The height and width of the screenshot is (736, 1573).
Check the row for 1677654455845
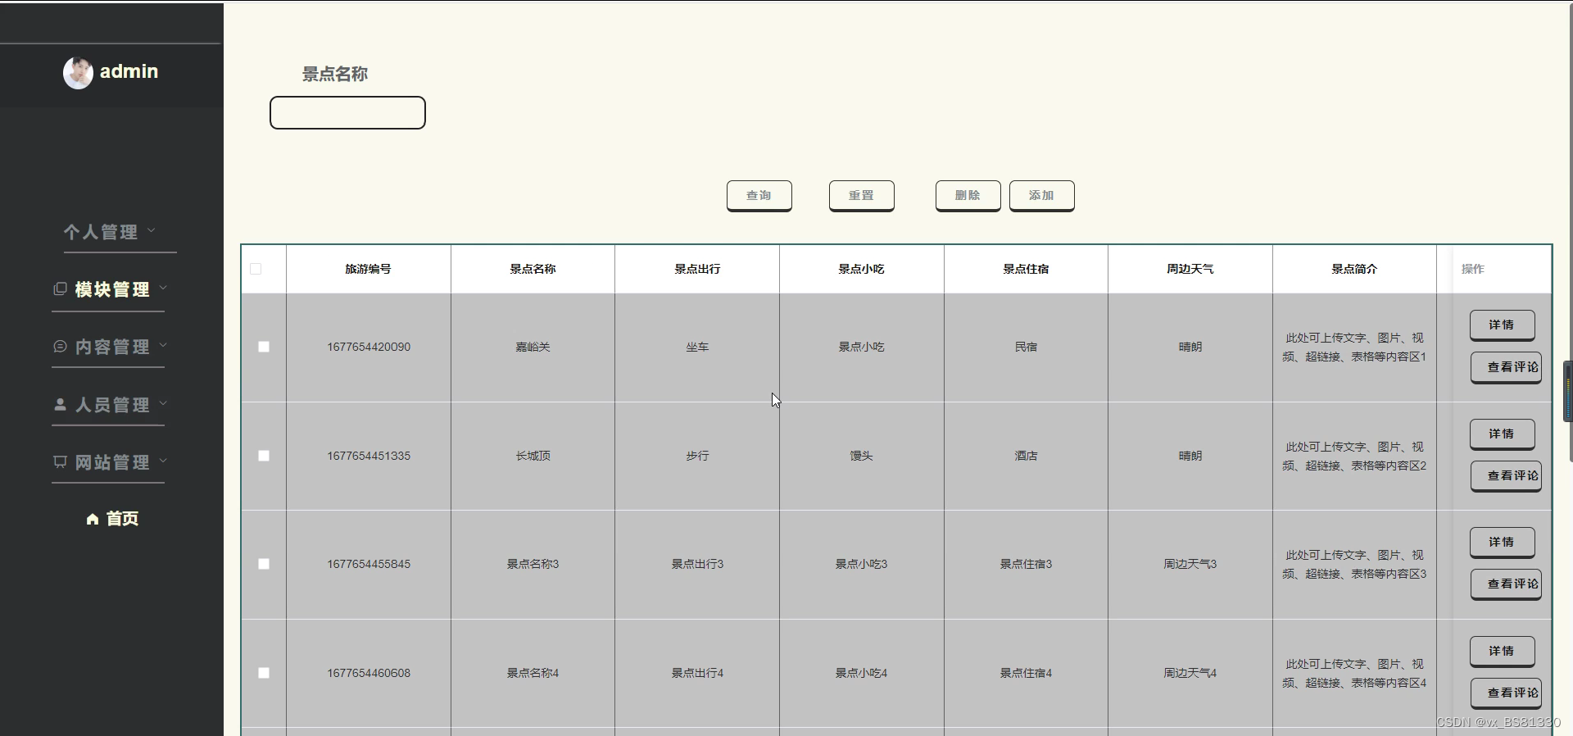(x=264, y=564)
